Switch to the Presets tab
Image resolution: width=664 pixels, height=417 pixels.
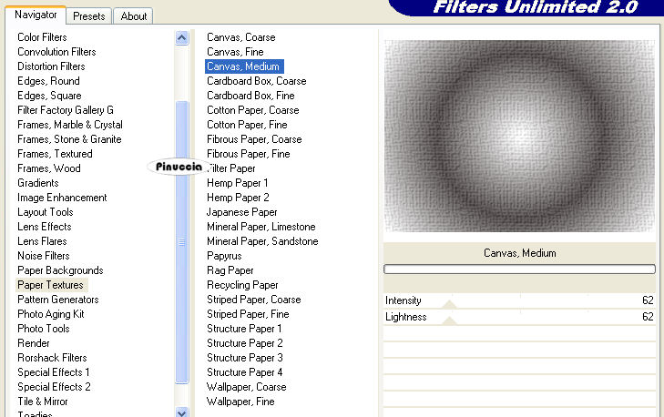[x=88, y=16]
